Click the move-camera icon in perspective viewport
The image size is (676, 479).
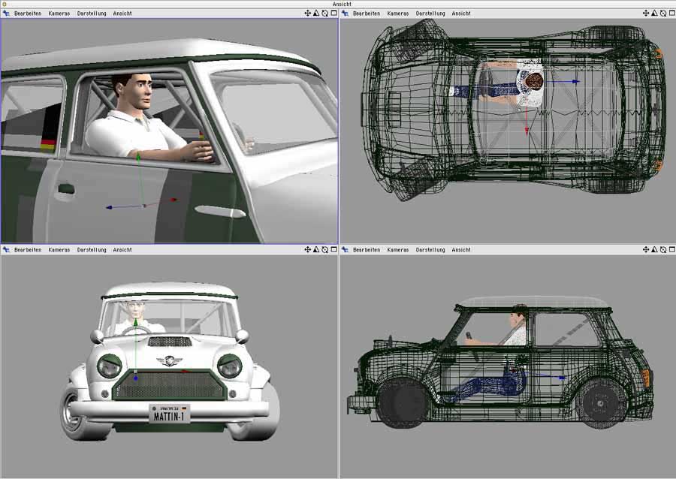pos(308,14)
